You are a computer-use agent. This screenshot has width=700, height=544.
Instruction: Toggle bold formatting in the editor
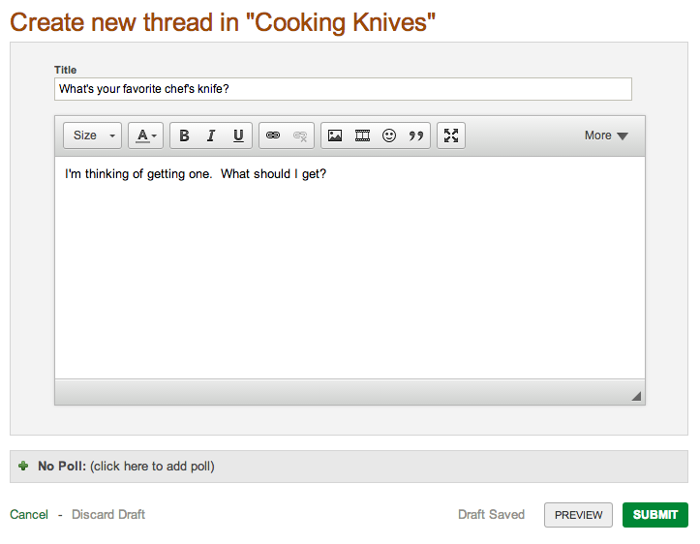tap(184, 136)
